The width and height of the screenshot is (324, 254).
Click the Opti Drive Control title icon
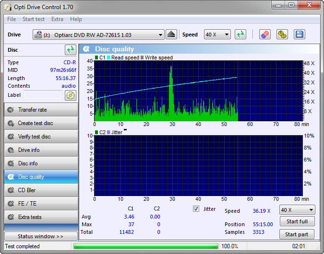pyautogui.click(x=8, y=7)
